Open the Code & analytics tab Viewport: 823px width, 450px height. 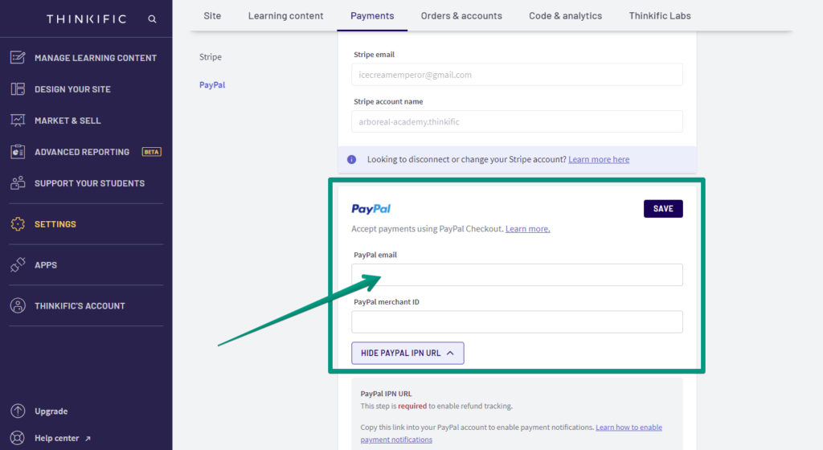click(565, 16)
